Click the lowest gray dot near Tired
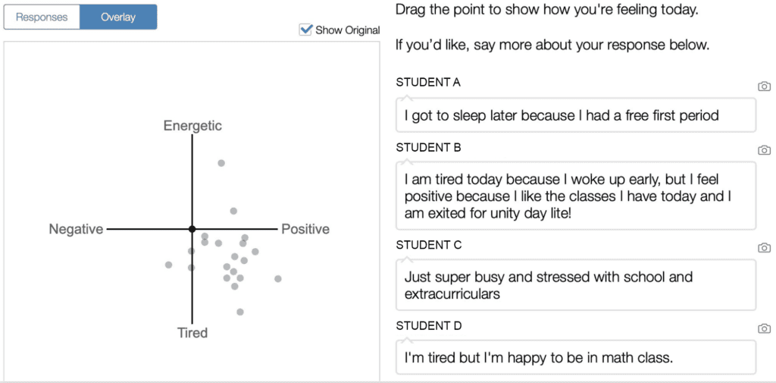Screen dimensions: 776x383 240,312
